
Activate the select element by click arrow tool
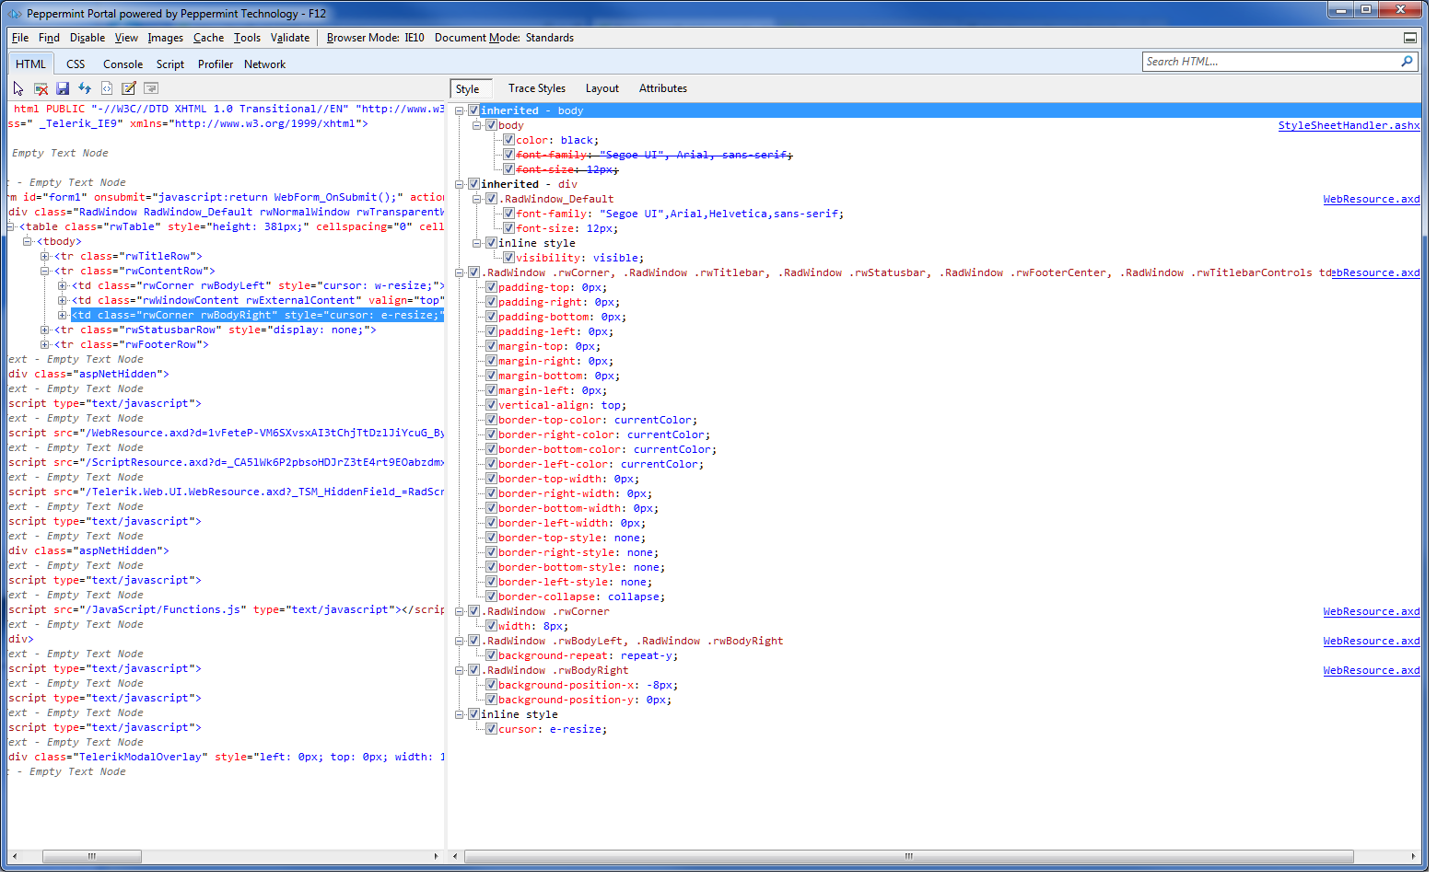(18, 88)
